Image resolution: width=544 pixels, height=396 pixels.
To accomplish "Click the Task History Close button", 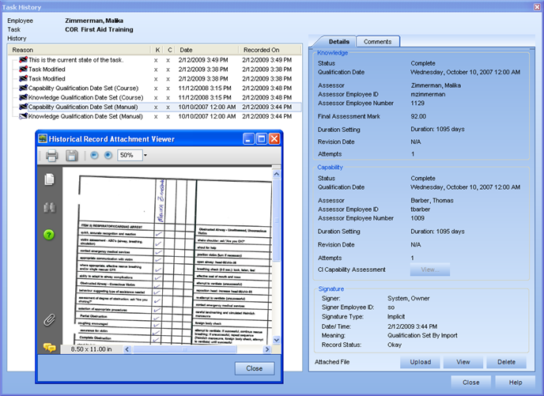I will (470, 383).
